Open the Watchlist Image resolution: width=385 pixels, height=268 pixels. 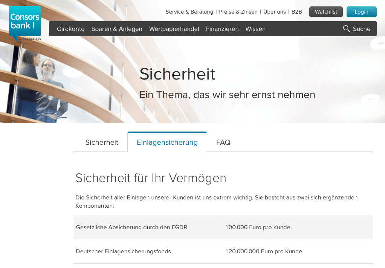point(326,12)
